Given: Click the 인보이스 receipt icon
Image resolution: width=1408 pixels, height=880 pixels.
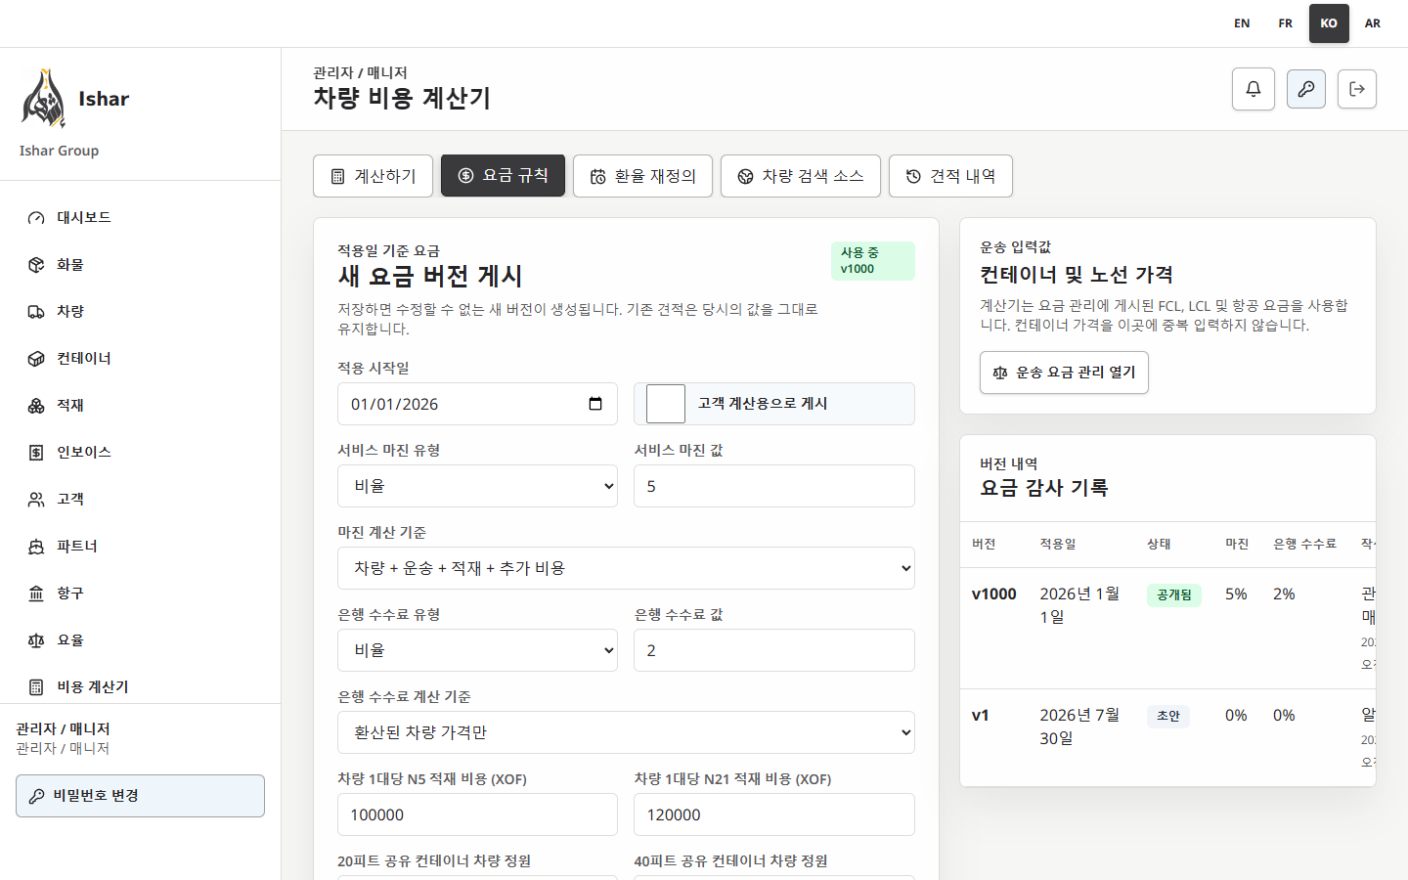Looking at the screenshot, I should click(x=36, y=453).
